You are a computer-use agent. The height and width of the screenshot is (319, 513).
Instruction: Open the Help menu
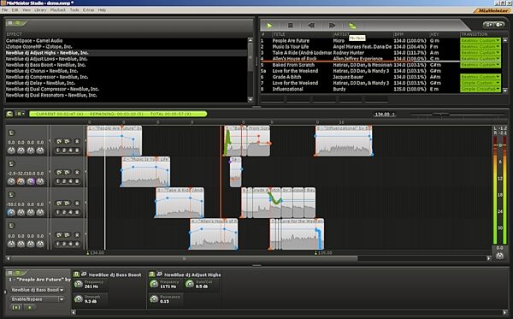[102, 10]
